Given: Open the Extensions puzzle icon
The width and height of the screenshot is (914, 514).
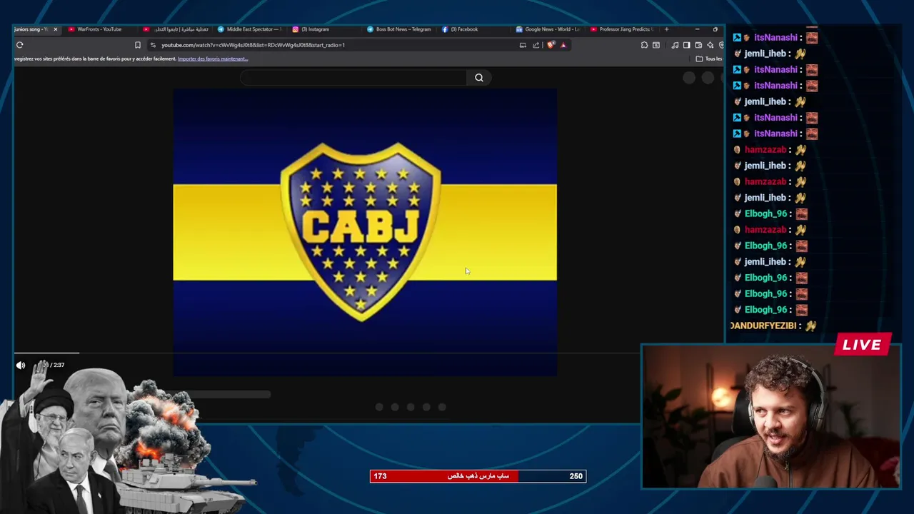Looking at the screenshot, I should [644, 45].
